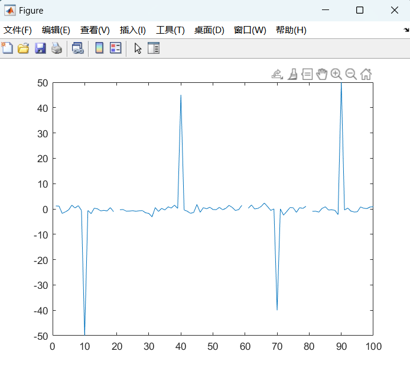Open the 桌面(D) menu

pyautogui.click(x=209, y=30)
